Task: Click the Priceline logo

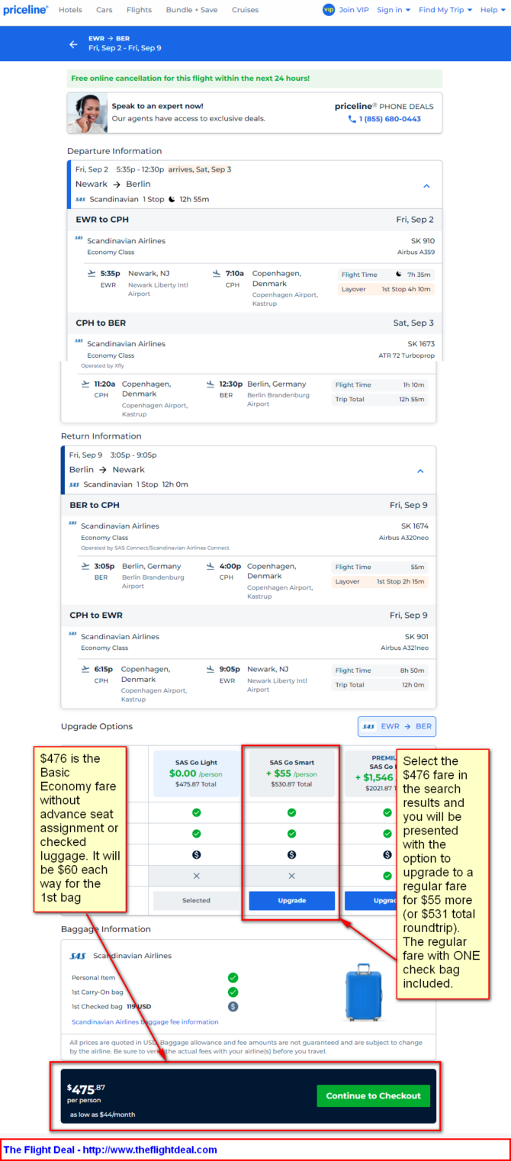Action: pos(25,10)
